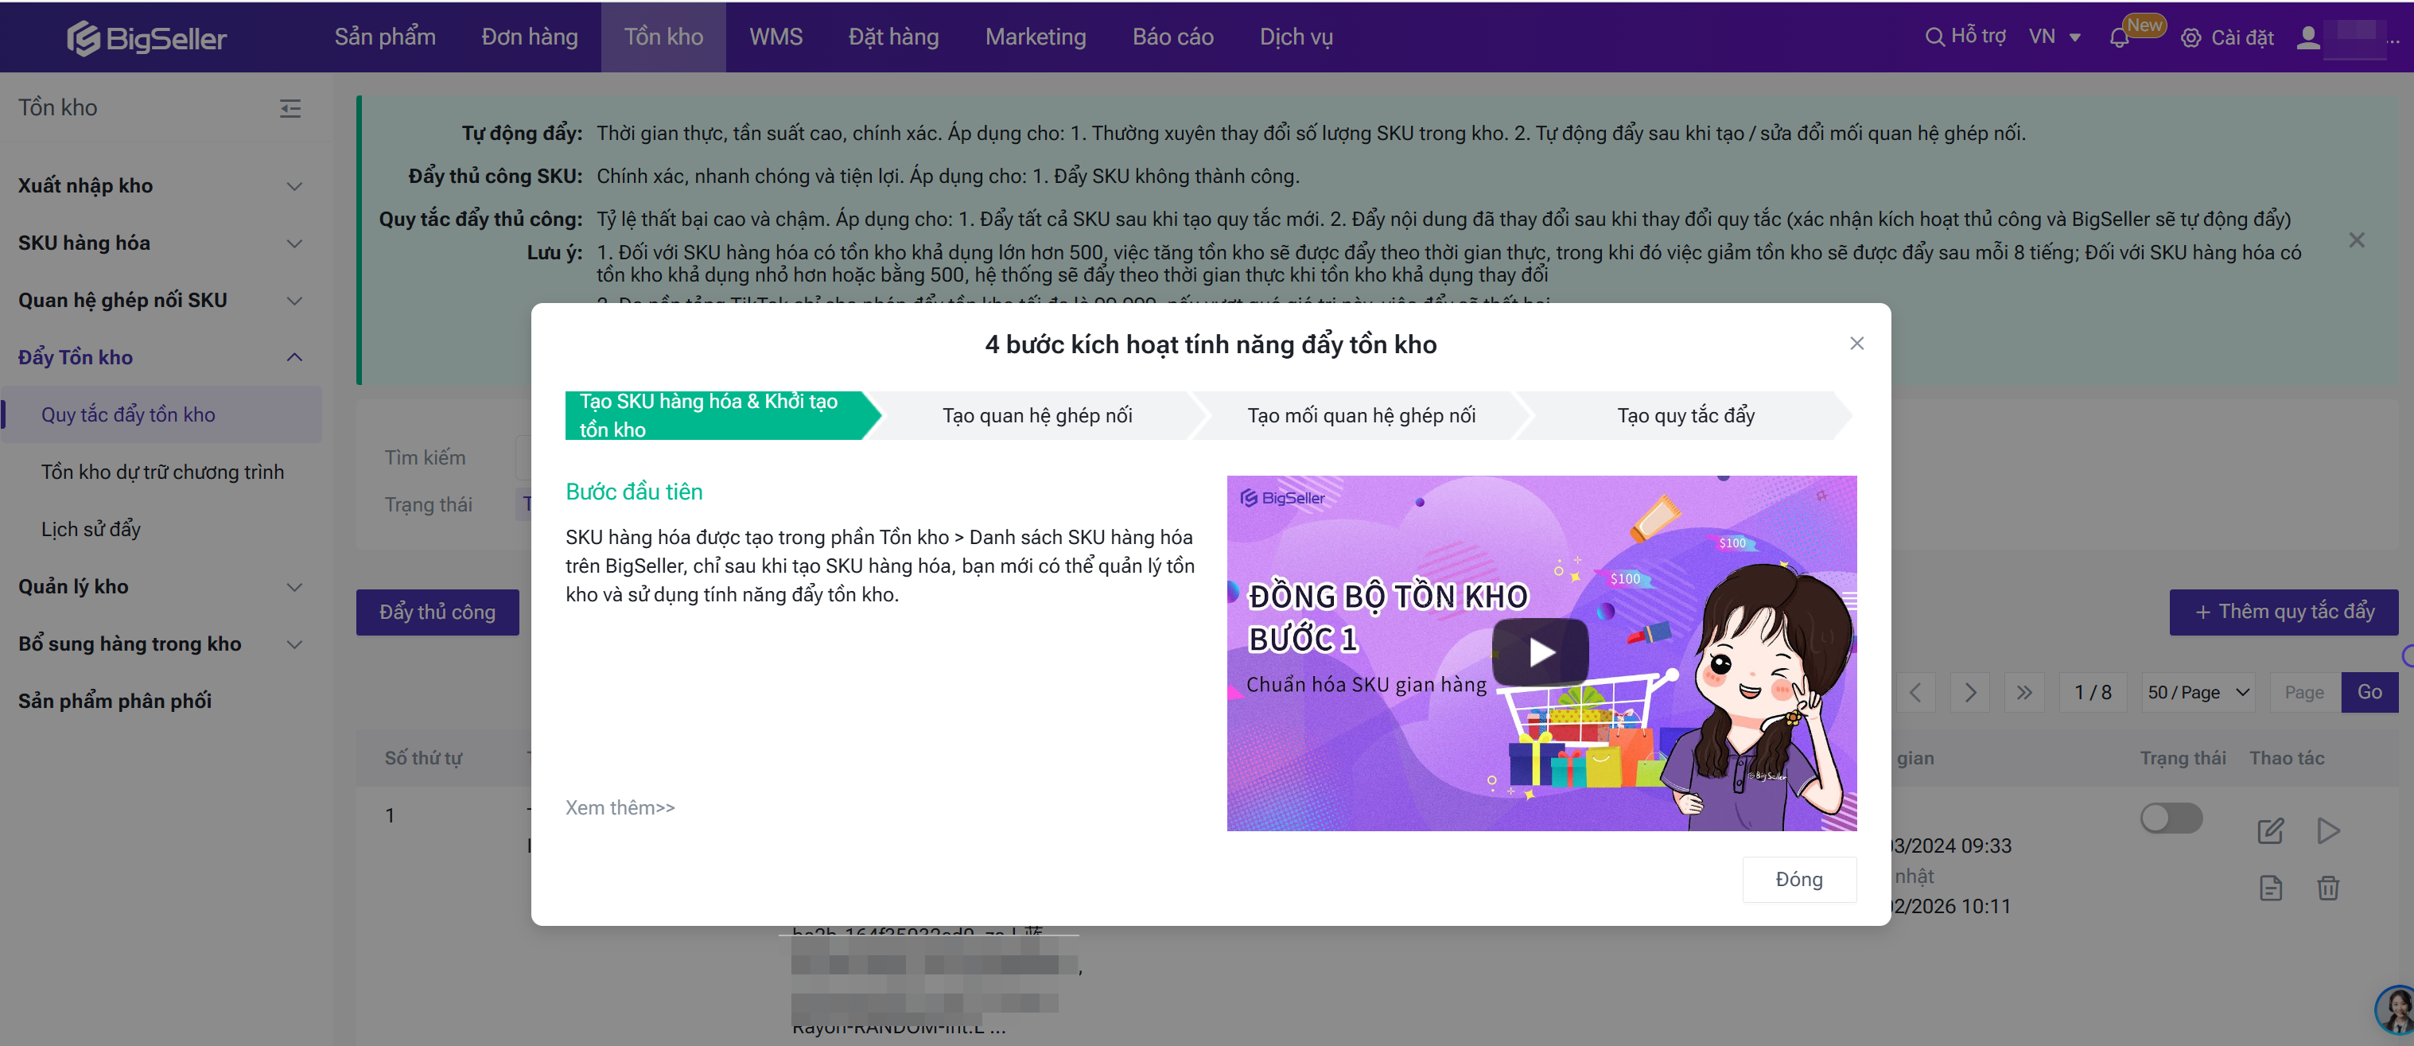The height and width of the screenshot is (1046, 2414).
Task: Click the notification bell icon
Action: tap(2119, 37)
